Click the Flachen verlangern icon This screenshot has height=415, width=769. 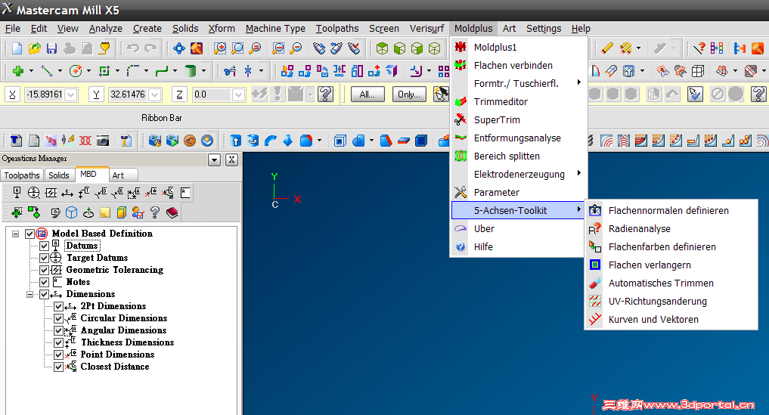click(595, 265)
